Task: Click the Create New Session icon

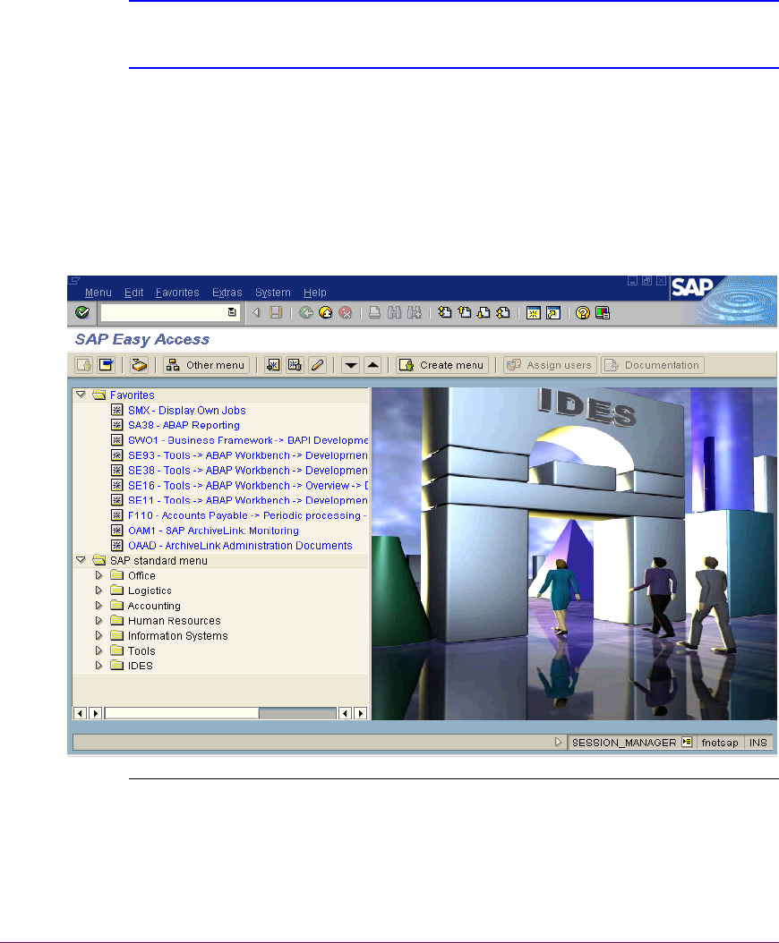Action: coord(534,313)
